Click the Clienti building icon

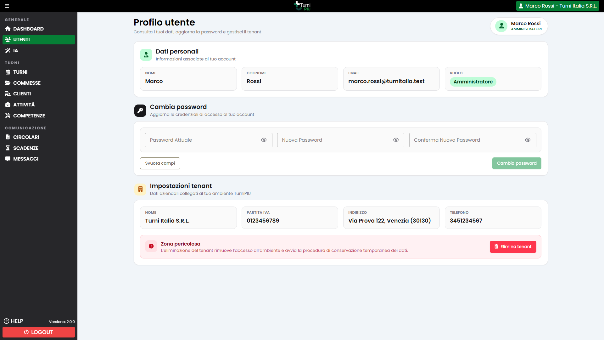[x=8, y=94]
